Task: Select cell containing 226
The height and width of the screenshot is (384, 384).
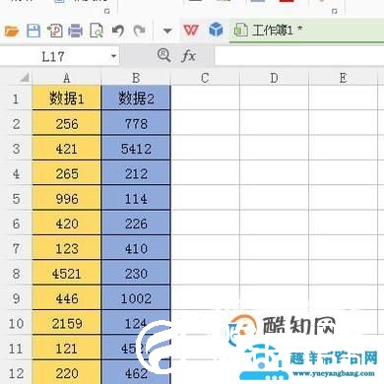Action: coord(136,224)
